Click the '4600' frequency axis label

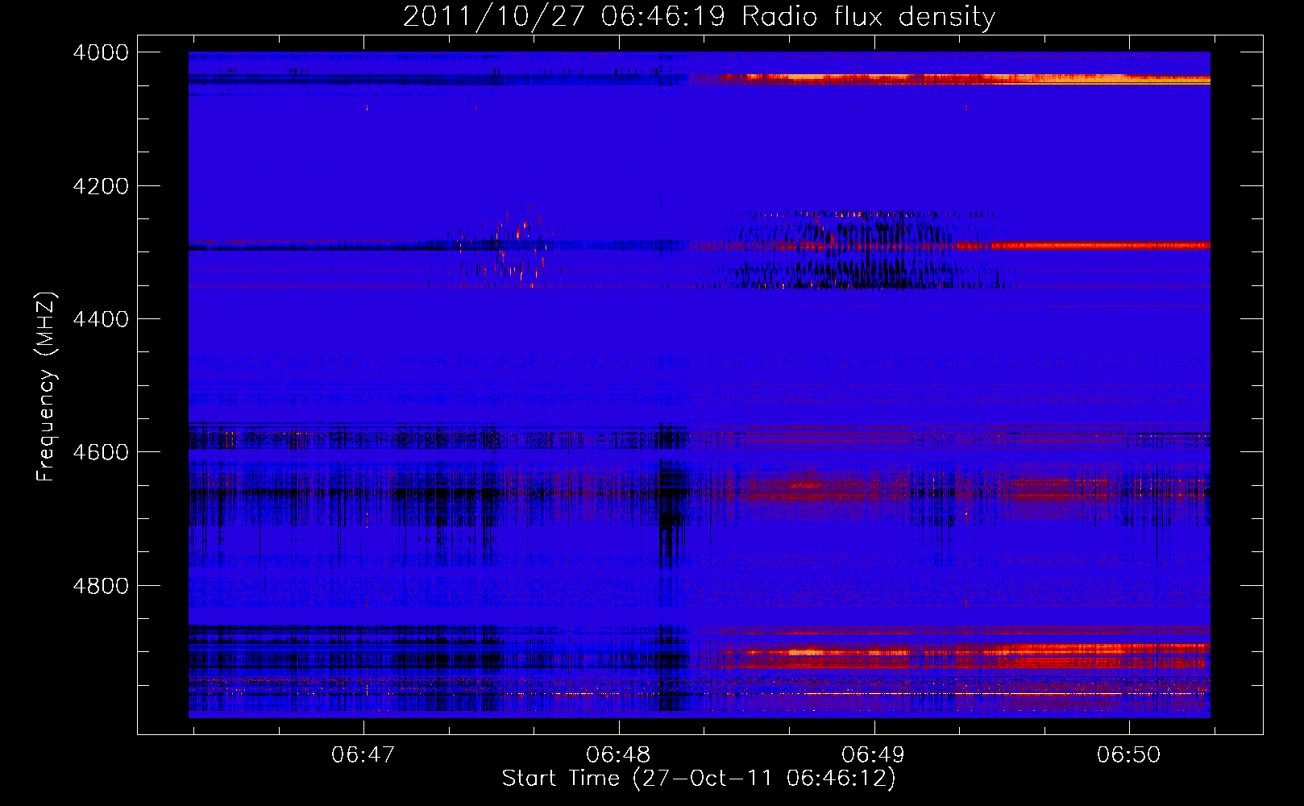101,452
